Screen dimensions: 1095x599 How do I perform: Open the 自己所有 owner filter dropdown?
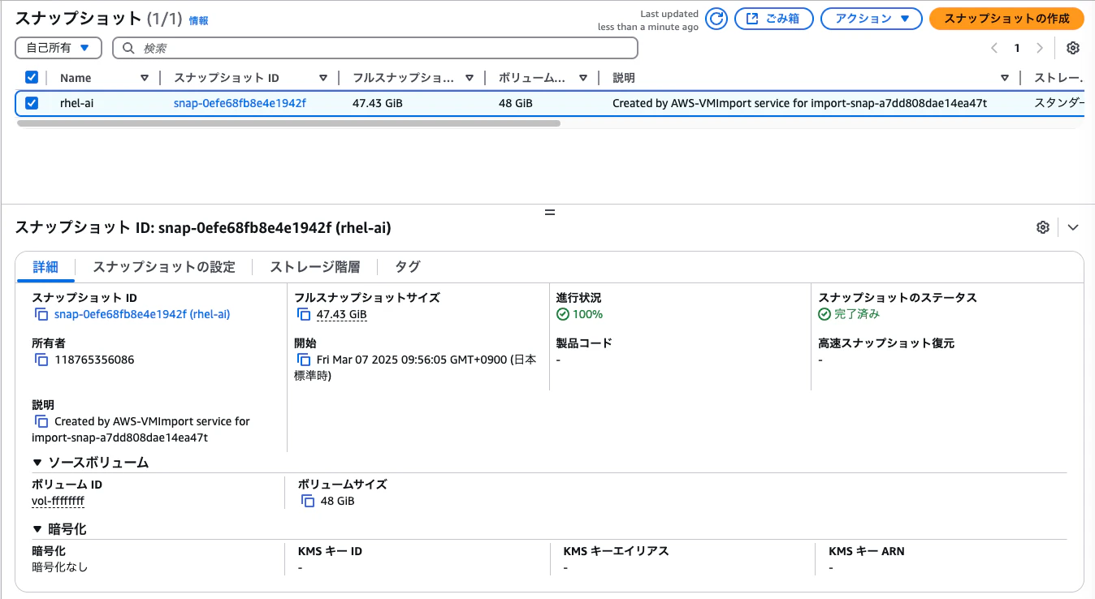(x=58, y=48)
